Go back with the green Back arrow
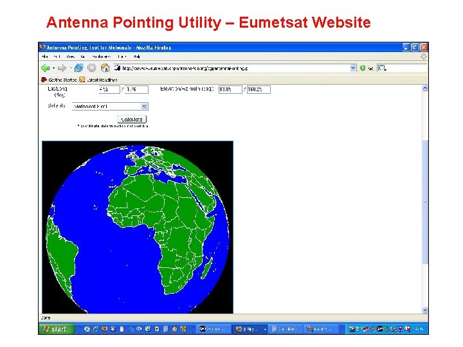 [x=45, y=68]
